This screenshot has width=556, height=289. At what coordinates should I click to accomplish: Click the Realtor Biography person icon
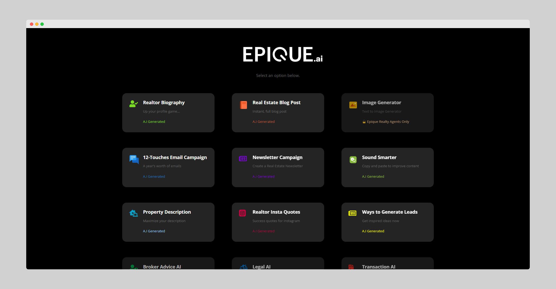coord(133,104)
